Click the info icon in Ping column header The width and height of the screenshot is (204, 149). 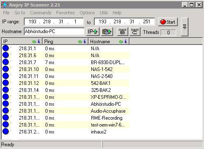[85, 41]
